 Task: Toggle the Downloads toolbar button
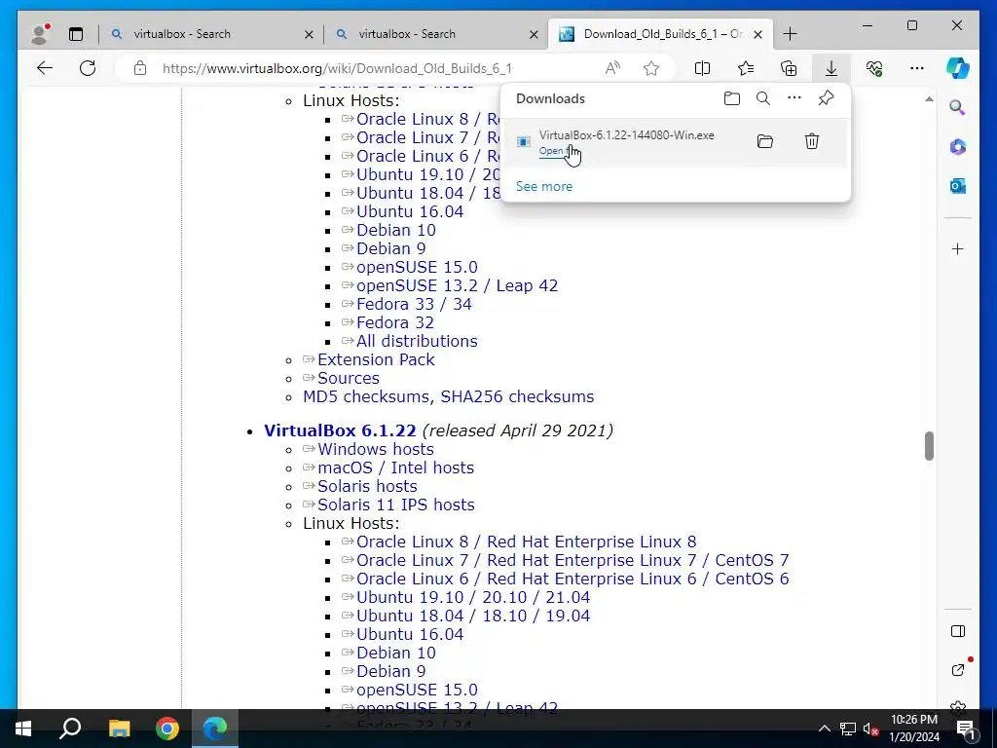point(831,68)
